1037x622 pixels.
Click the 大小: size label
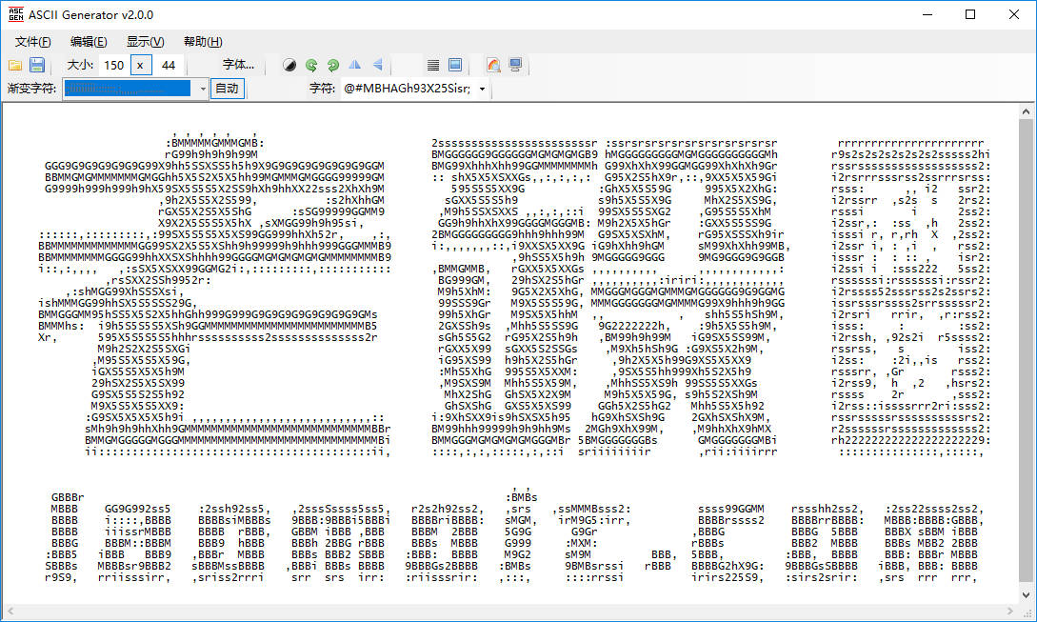point(80,65)
